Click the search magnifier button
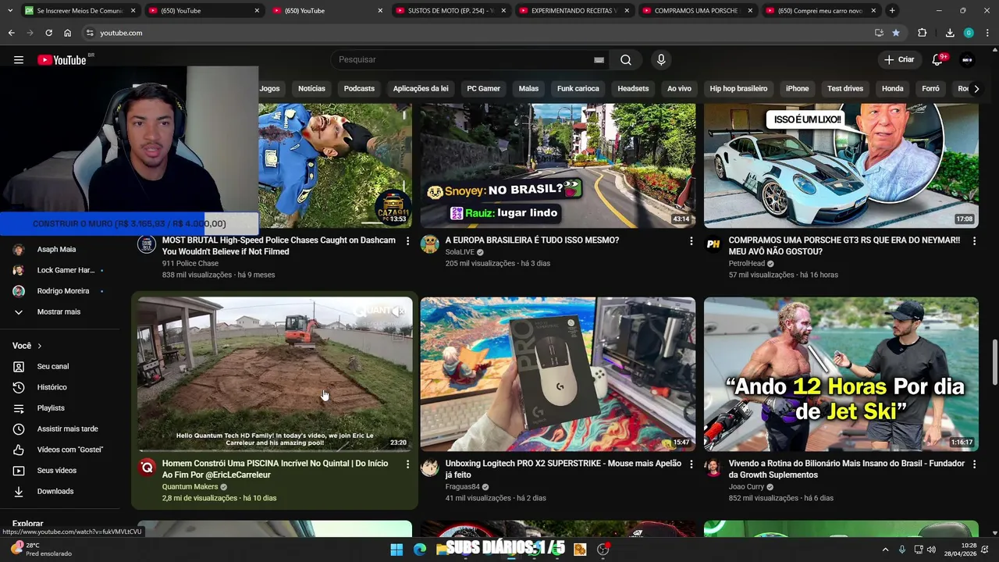Screen dimensions: 999x562 click(626, 60)
